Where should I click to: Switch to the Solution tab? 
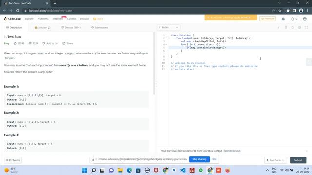[x=42, y=27]
